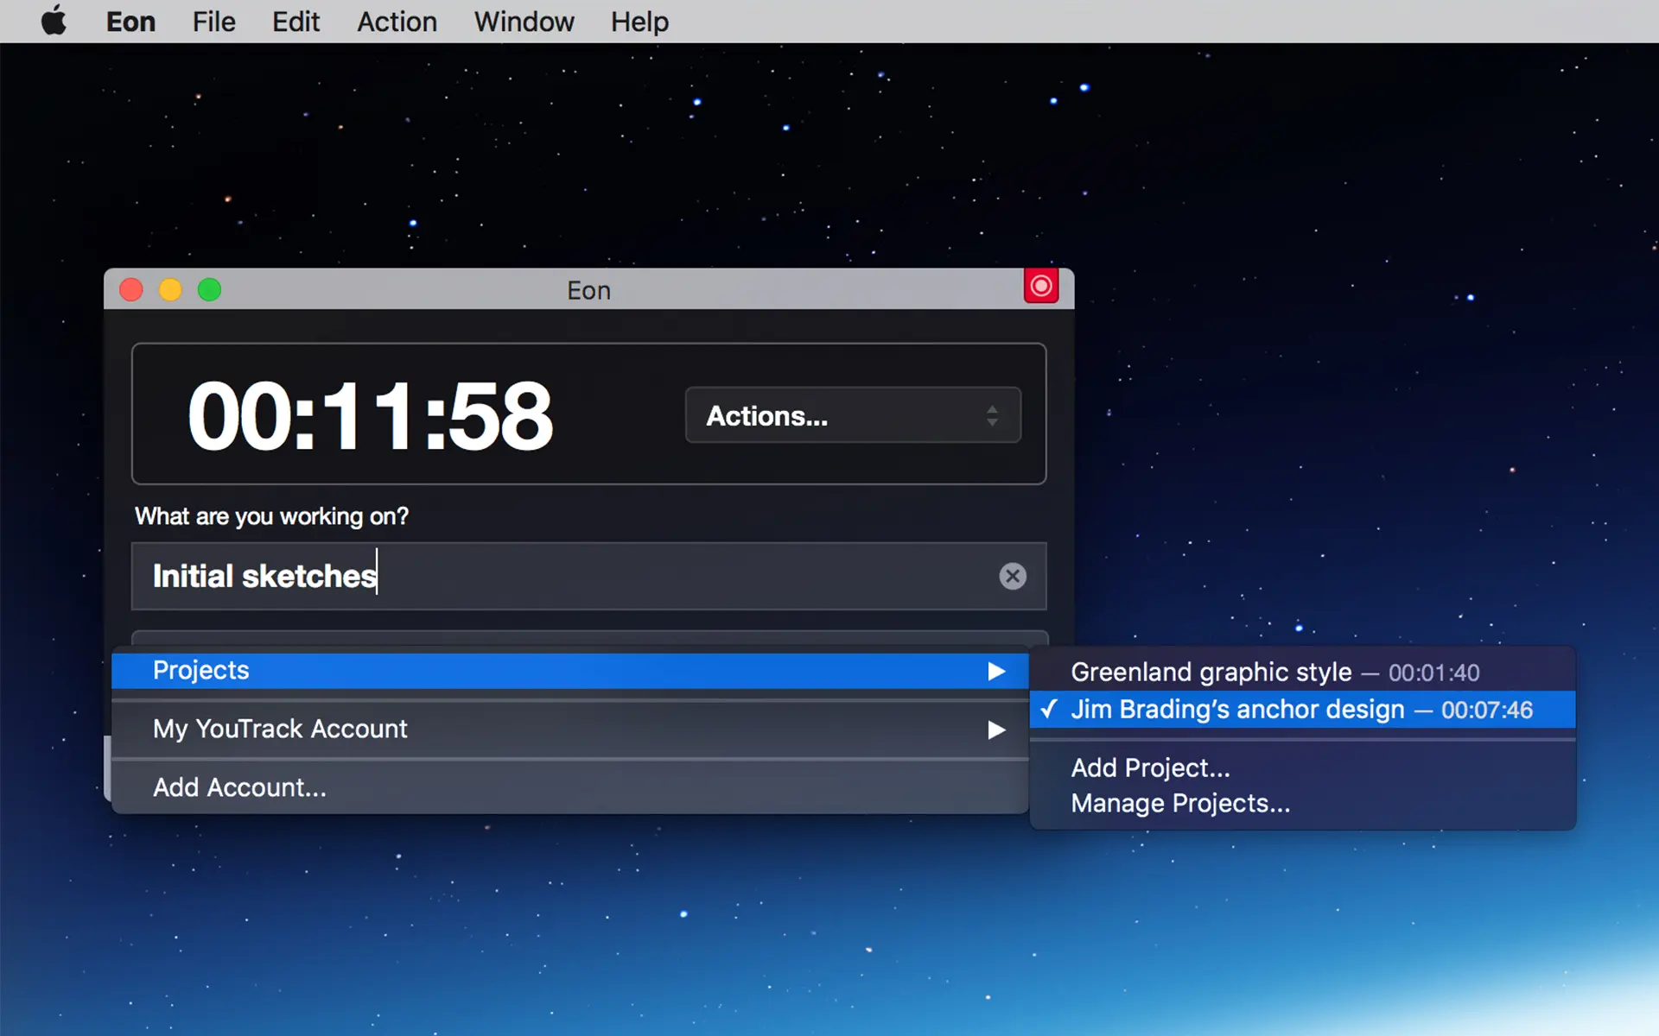Click the red record timer icon
The width and height of the screenshot is (1659, 1036).
tap(1041, 286)
